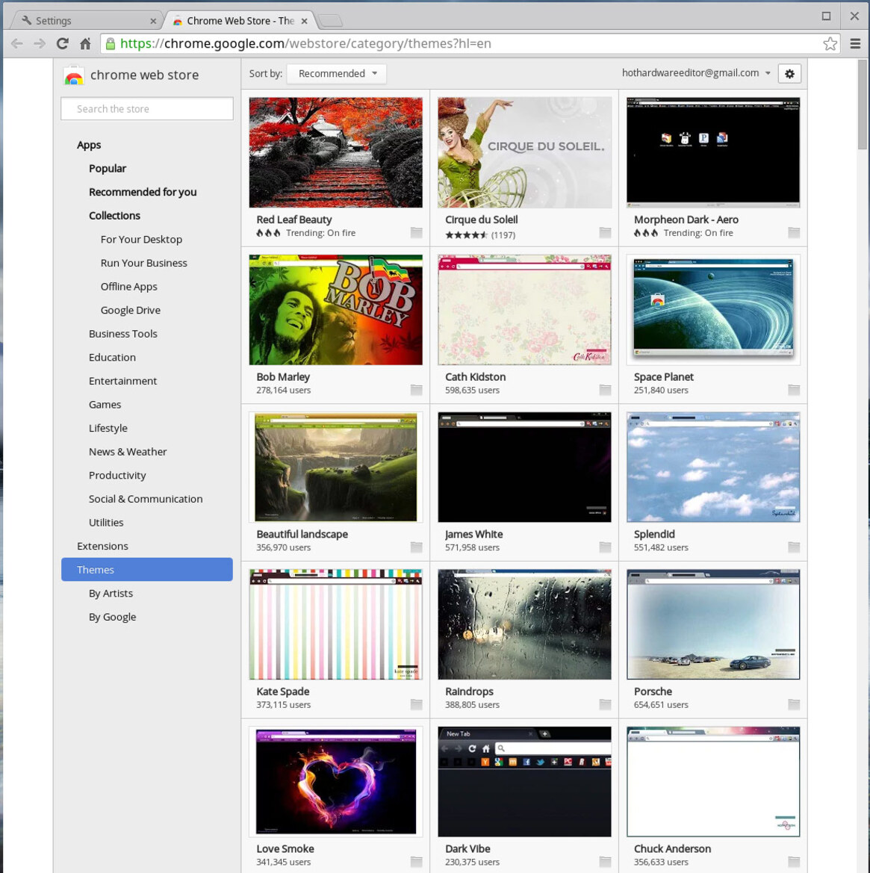Select the Themes category
The height and width of the screenshot is (873, 870).
(x=147, y=570)
